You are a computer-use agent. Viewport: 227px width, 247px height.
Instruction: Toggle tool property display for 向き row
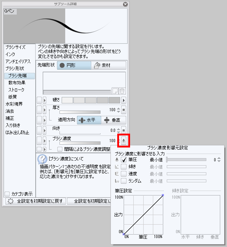(x=39, y=130)
